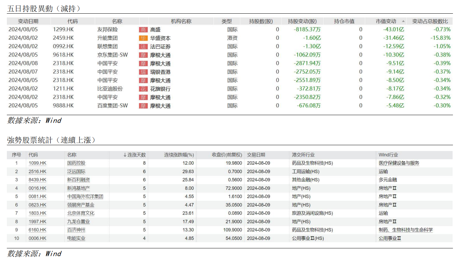Screen dimensions: 455x261
Task: Click 医疗保健设备与服务 Wind industry link
Action: [x=399, y=163]
